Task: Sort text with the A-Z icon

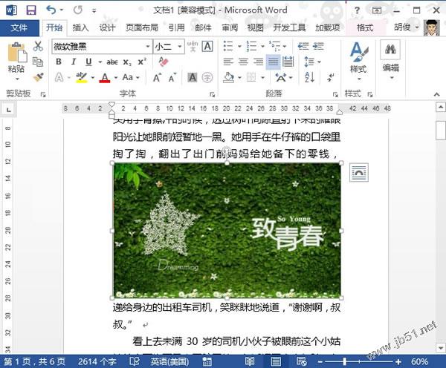Action: [x=309, y=77]
